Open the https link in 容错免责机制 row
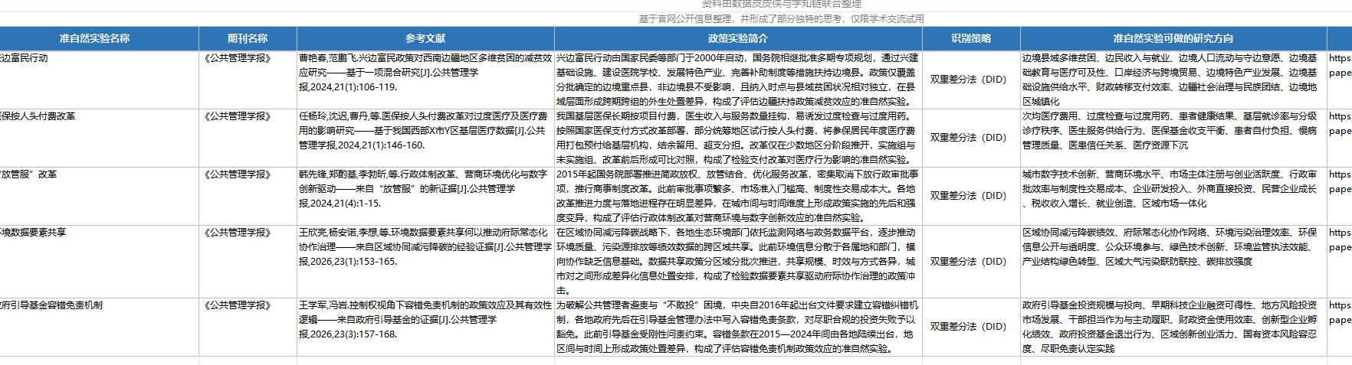This screenshot has height=365, width=1352. pyautogui.click(x=1340, y=313)
